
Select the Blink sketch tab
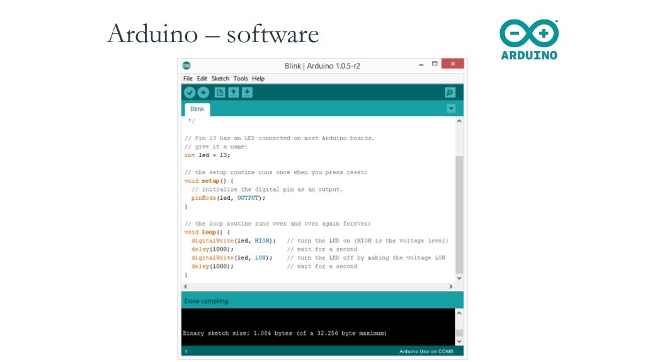pyautogui.click(x=197, y=109)
